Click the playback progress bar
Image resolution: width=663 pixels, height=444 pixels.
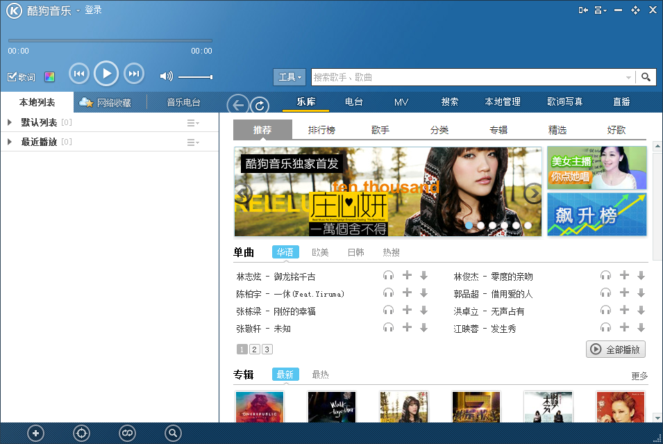point(110,40)
